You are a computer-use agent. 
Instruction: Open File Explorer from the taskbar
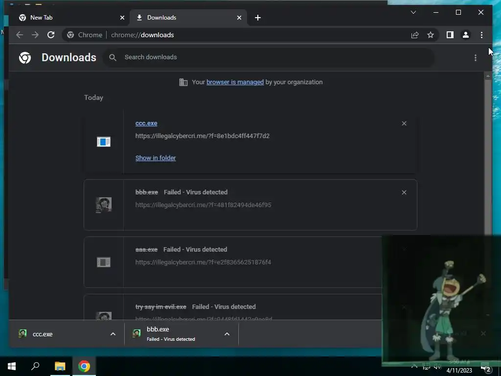(60, 366)
